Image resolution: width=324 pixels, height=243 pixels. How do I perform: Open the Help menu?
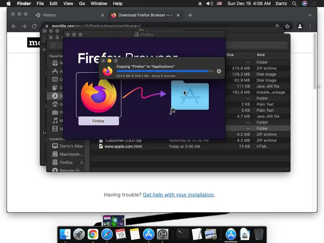click(x=118, y=3)
